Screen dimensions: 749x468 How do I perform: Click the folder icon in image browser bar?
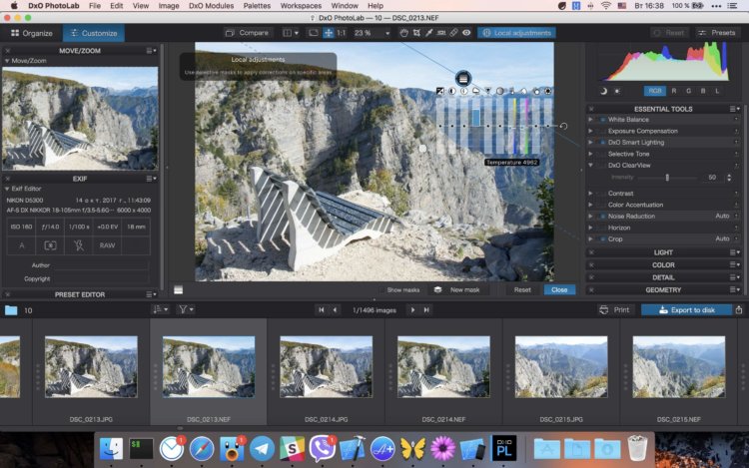click(x=11, y=310)
